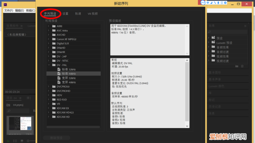
Task: Select the RED R3D folder icon
Action: tap(54, 99)
